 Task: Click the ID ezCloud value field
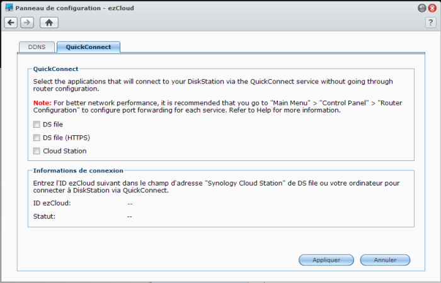[x=129, y=203]
